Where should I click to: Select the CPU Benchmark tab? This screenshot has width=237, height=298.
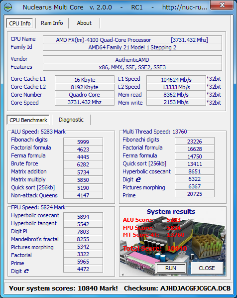pyautogui.click(x=28, y=120)
